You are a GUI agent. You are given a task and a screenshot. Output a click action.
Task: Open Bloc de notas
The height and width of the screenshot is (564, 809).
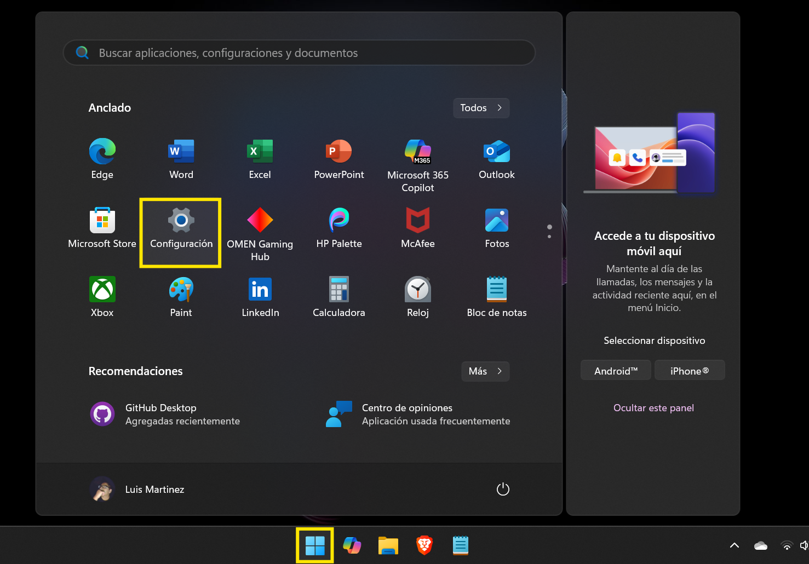point(496,296)
